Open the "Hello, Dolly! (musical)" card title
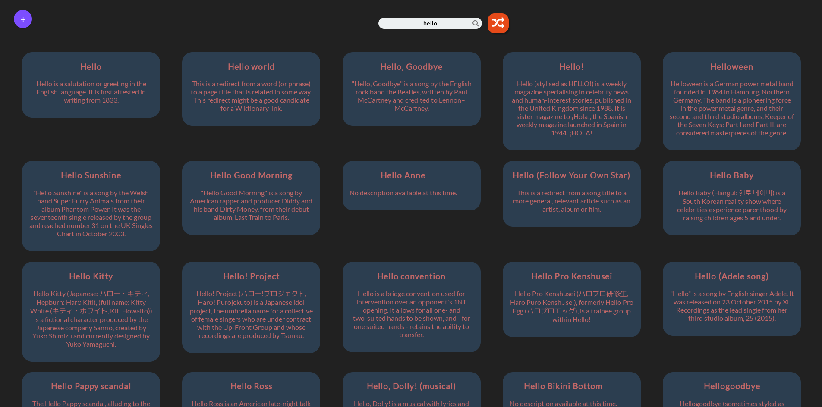This screenshot has height=407, width=822. 411,386
